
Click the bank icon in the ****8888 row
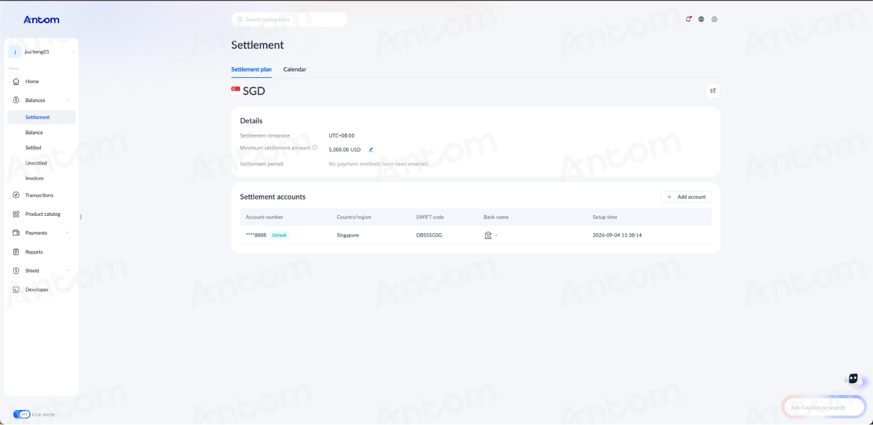488,235
